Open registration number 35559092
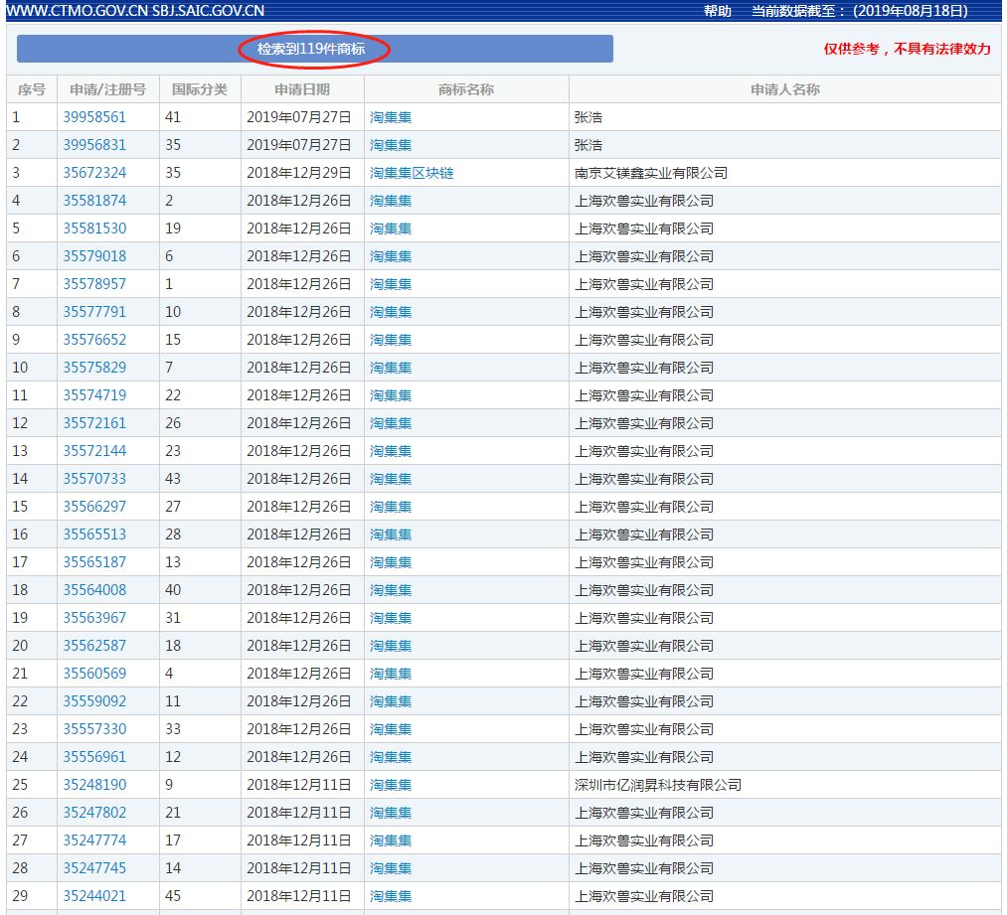The height and width of the screenshot is (915, 1007). [94, 701]
